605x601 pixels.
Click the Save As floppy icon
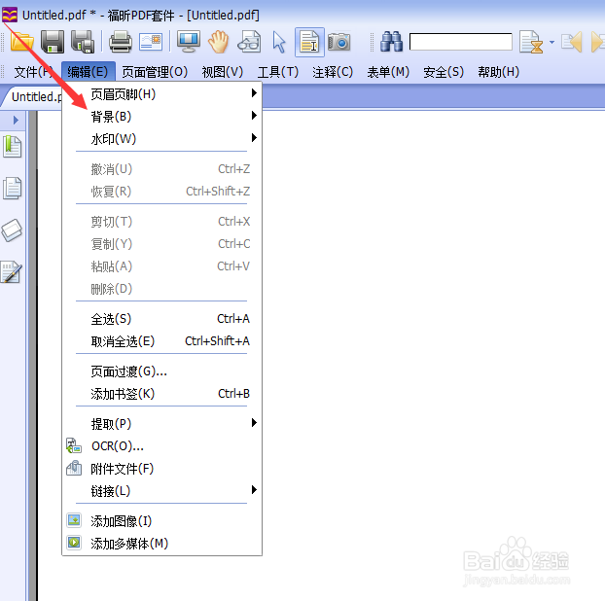click(x=83, y=42)
